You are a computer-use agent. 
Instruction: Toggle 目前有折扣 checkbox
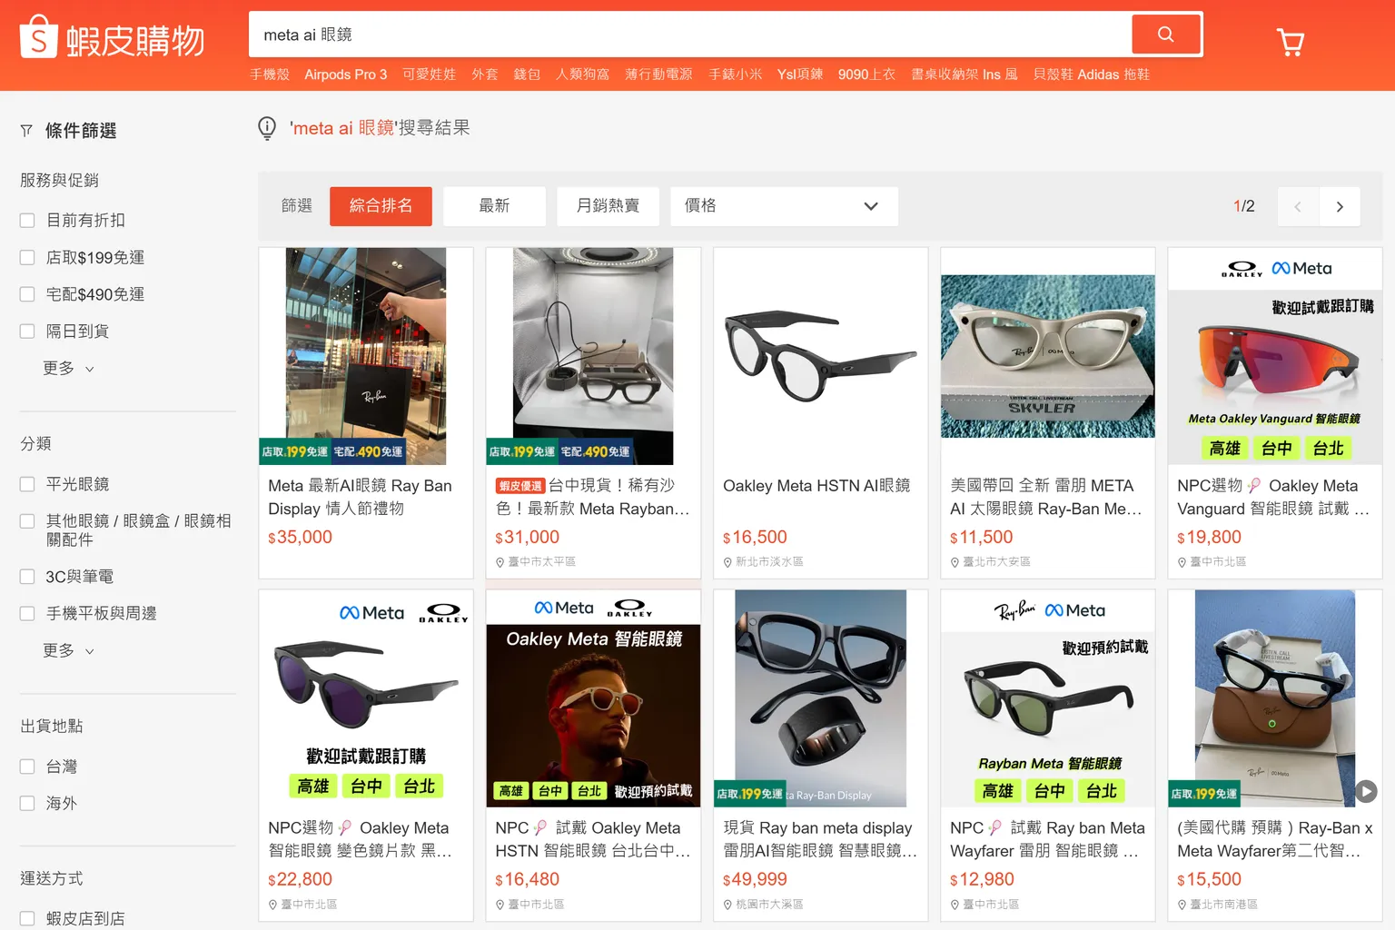[27, 221]
